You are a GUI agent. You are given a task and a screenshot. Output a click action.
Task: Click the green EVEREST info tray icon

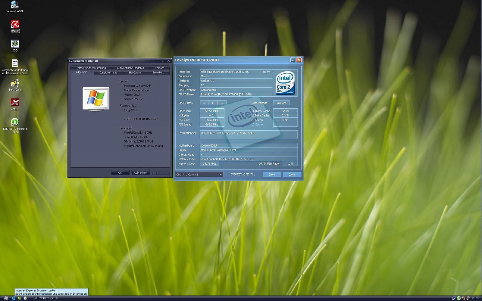[459, 298]
